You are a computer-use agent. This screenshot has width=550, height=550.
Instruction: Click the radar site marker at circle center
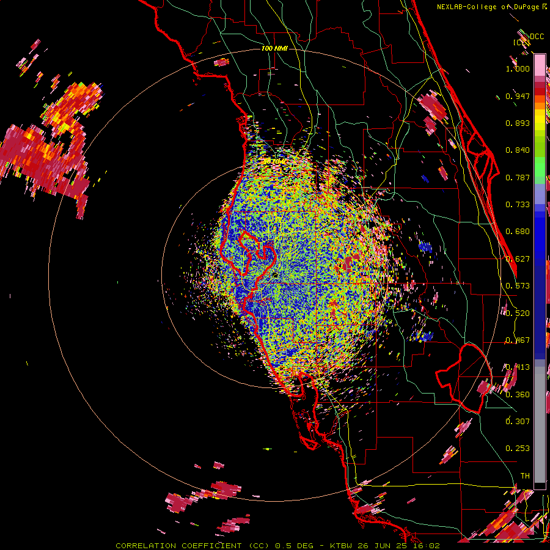[x=276, y=276]
